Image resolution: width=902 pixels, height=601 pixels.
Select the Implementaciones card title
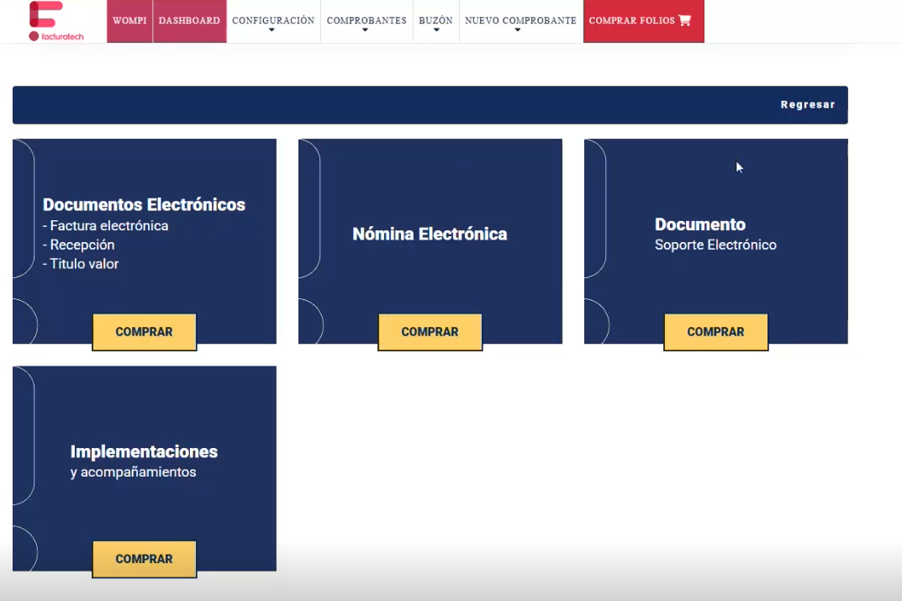pyautogui.click(x=144, y=451)
